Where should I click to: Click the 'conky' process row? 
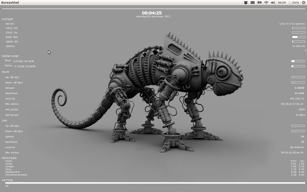[x=9, y=164]
